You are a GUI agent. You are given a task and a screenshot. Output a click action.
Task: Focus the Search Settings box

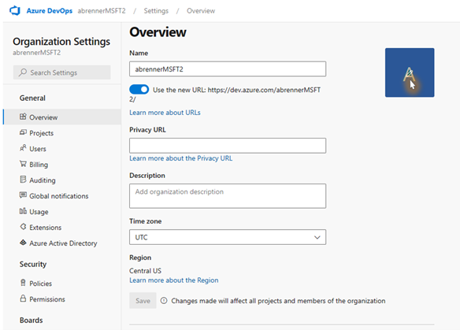(x=62, y=72)
